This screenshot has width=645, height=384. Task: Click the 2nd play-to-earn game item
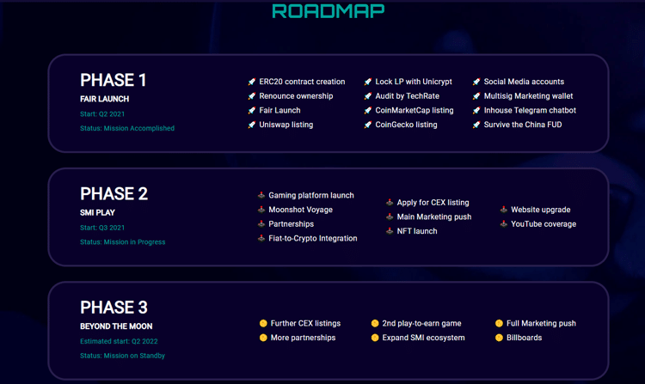[421, 324]
